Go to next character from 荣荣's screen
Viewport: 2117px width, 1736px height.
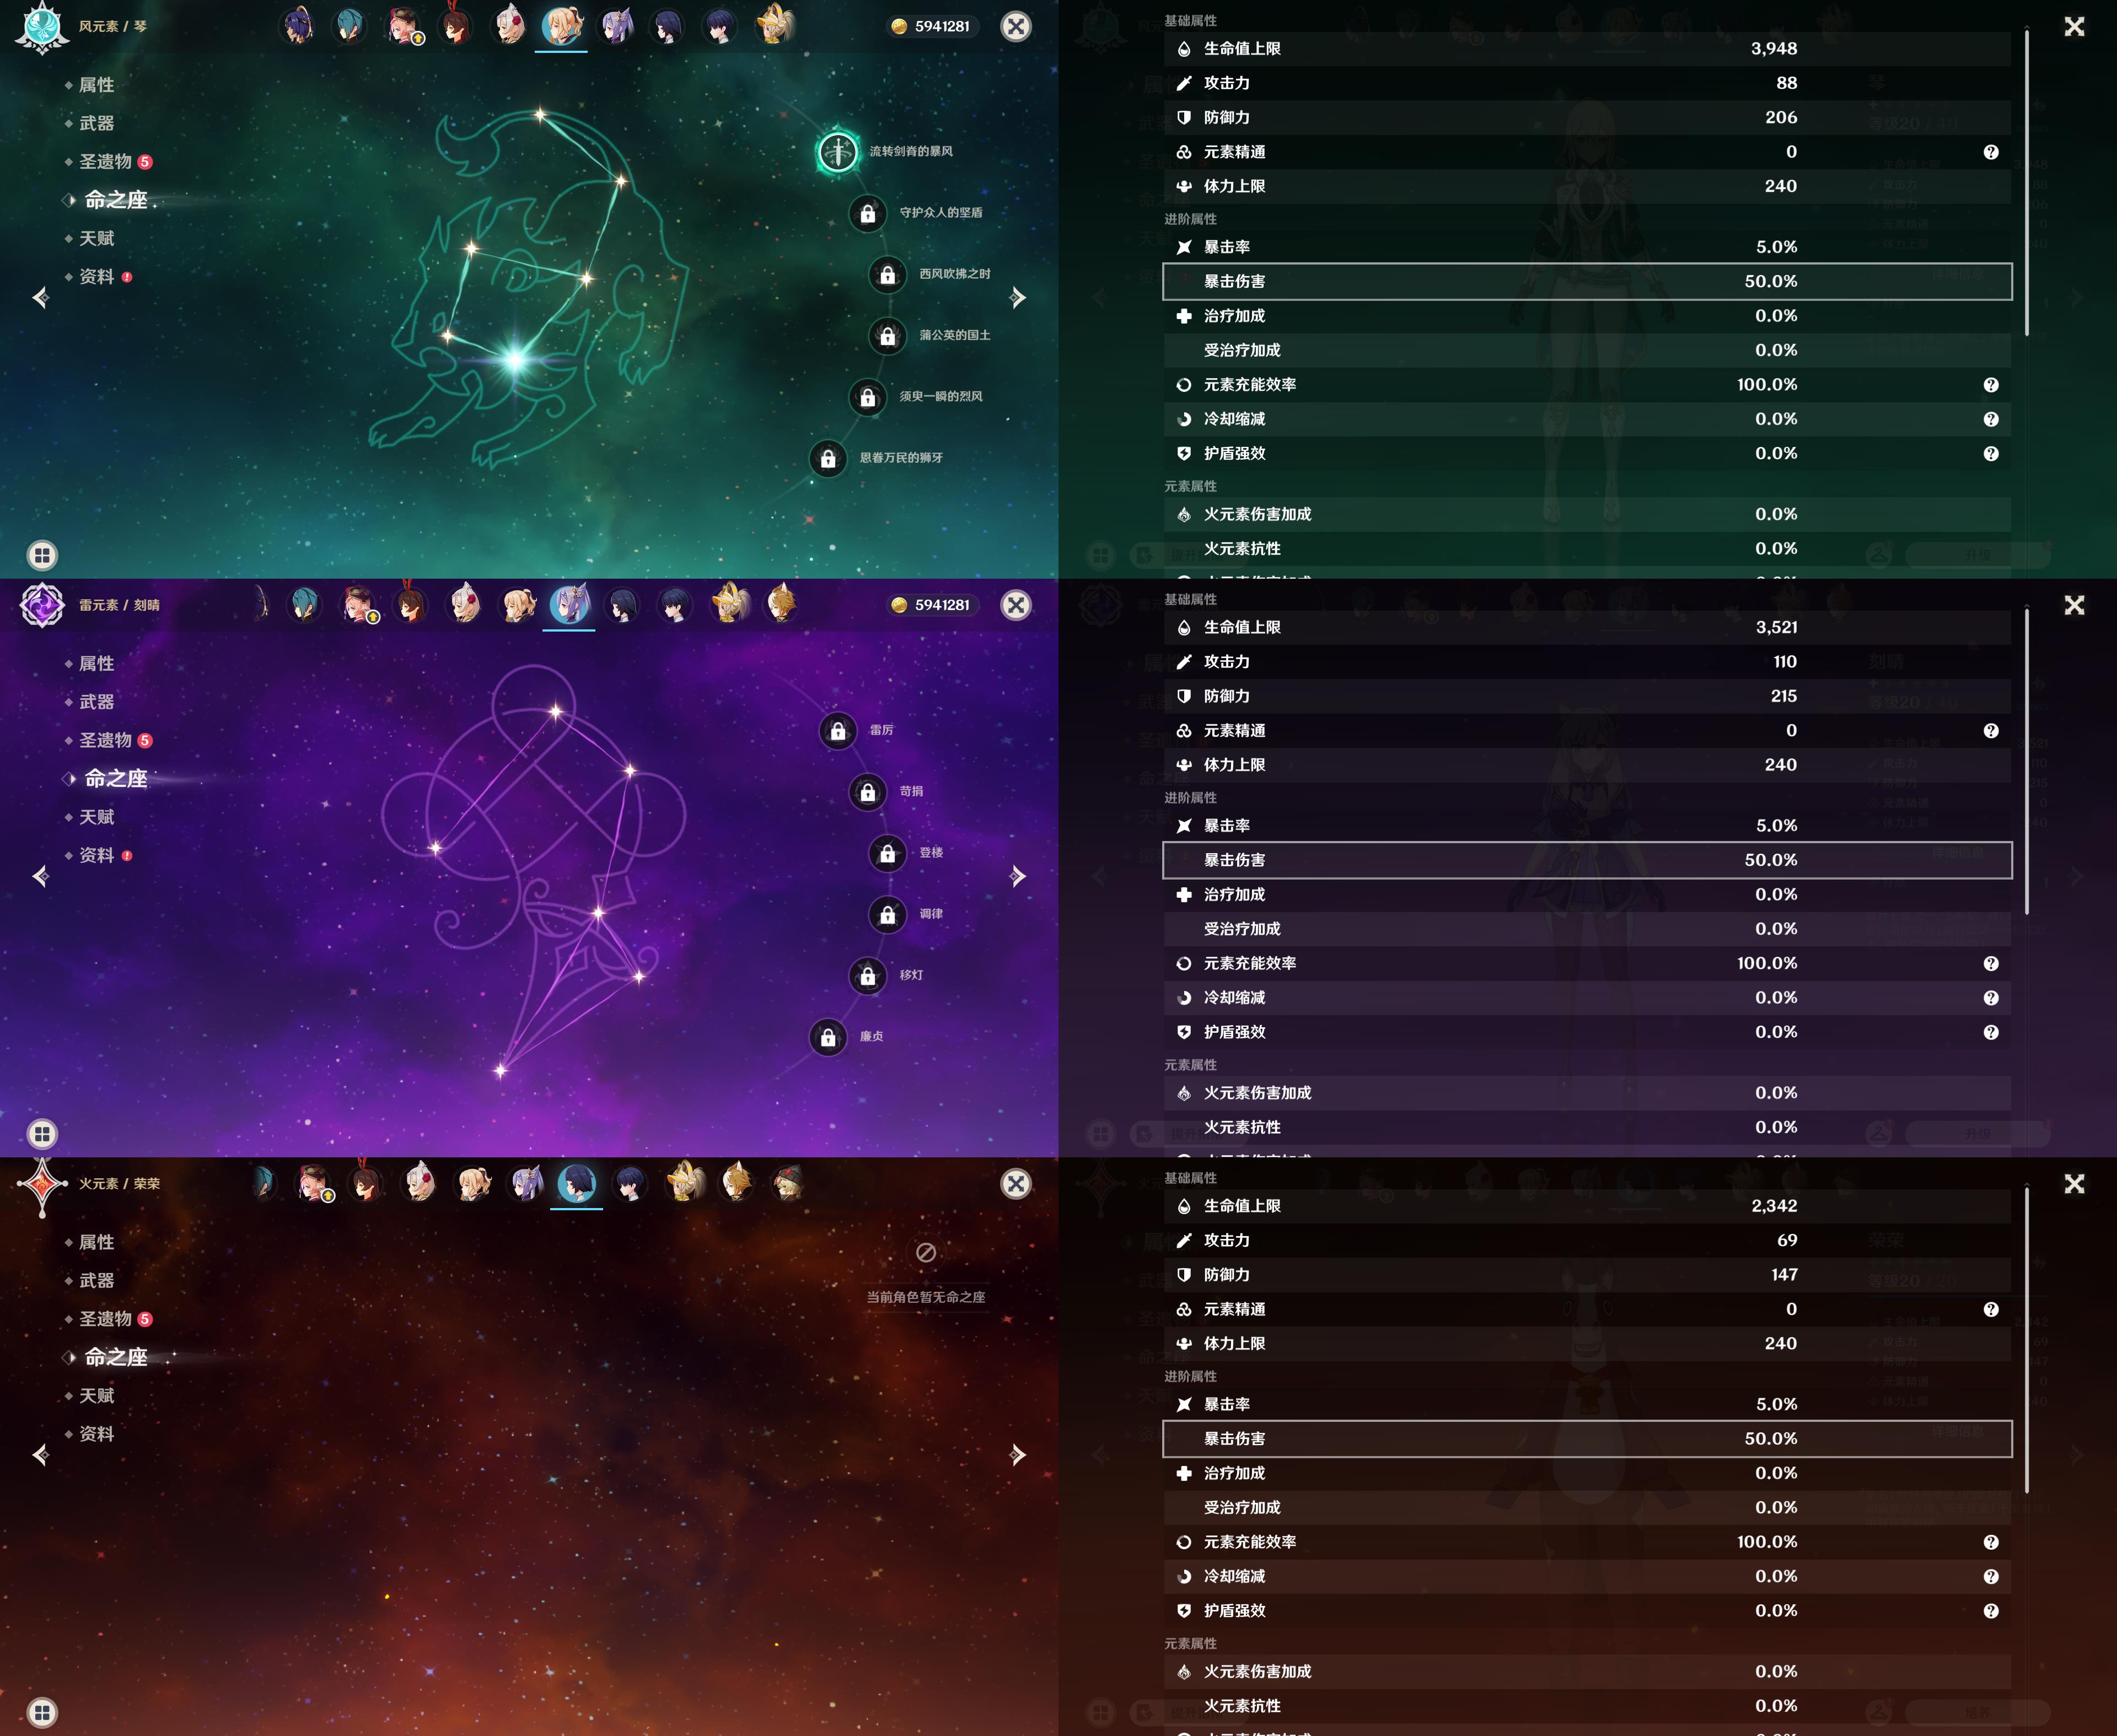point(1018,1454)
